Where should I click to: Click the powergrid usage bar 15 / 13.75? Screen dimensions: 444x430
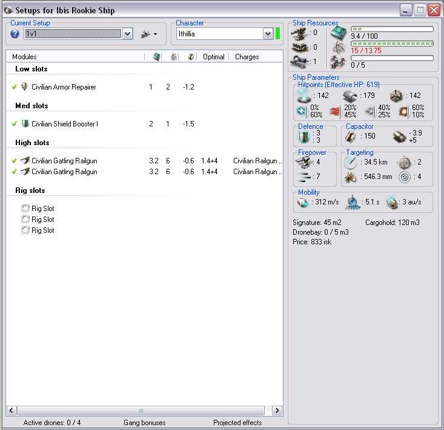click(x=392, y=44)
